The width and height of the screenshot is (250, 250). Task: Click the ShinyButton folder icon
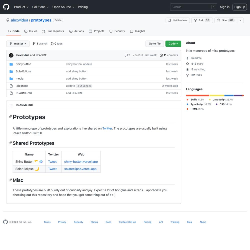pos(11,64)
